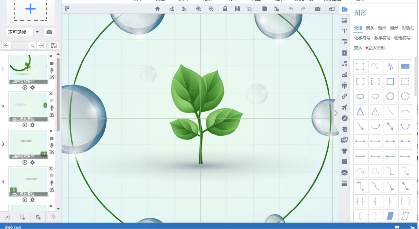Open the Flash icon tool in sidebar
Image resolution: width=419 pixels, height=229 pixels.
345,118
